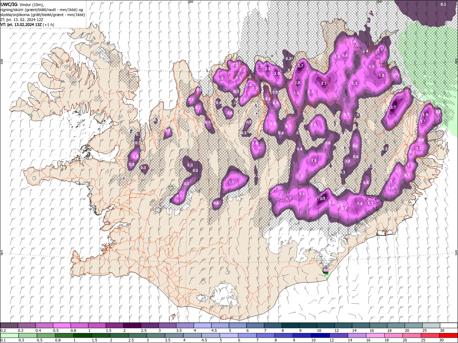Pick the dark plum swatch at upper legend 0.2

point(9,325)
